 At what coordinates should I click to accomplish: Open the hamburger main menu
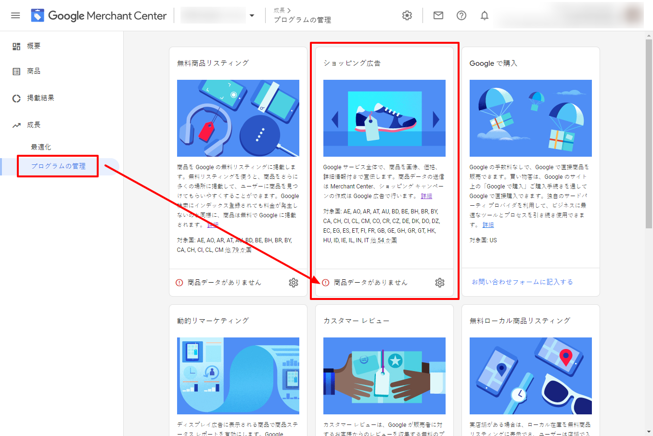click(15, 15)
